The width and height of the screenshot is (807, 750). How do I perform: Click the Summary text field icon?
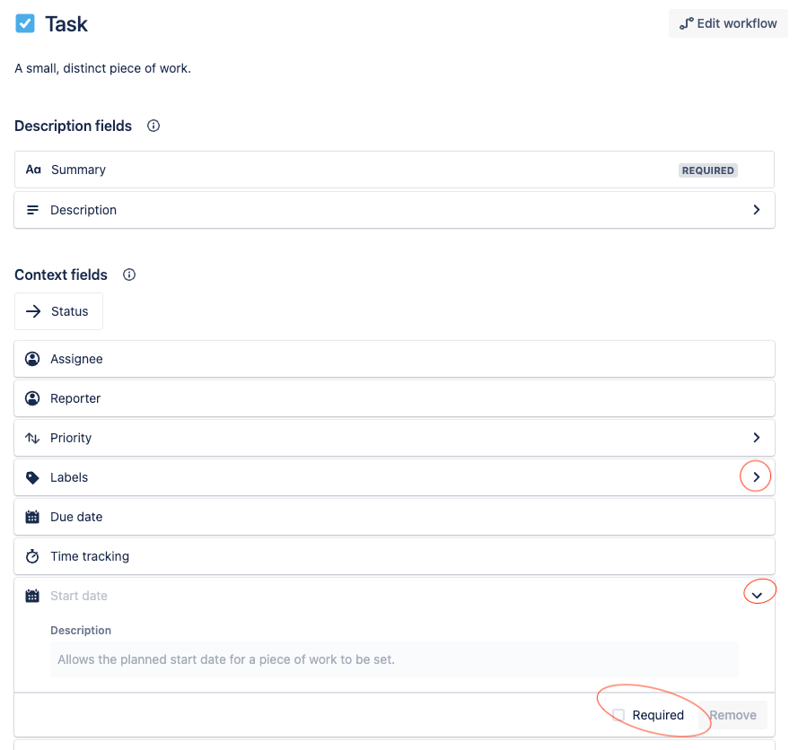(x=33, y=169)
